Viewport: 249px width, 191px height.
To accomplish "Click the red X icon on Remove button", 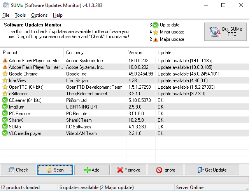I will [x=120, y=170].
